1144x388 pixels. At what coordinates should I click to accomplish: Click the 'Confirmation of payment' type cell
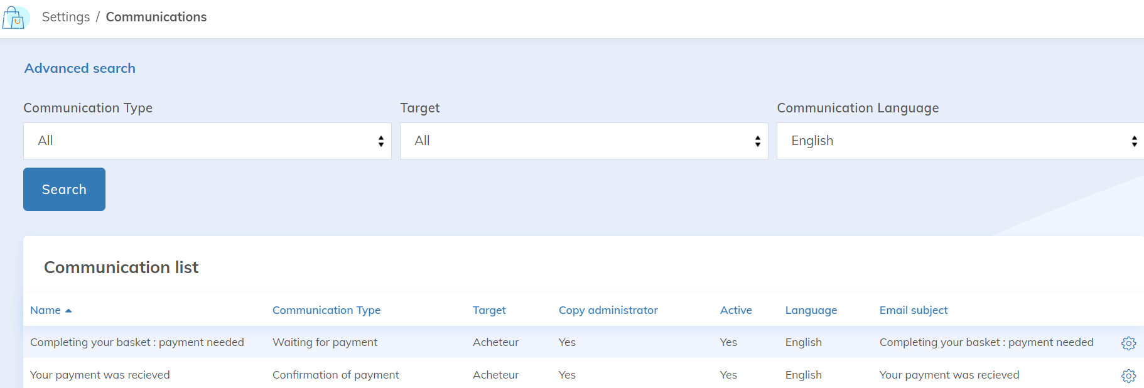click(335, 375)
